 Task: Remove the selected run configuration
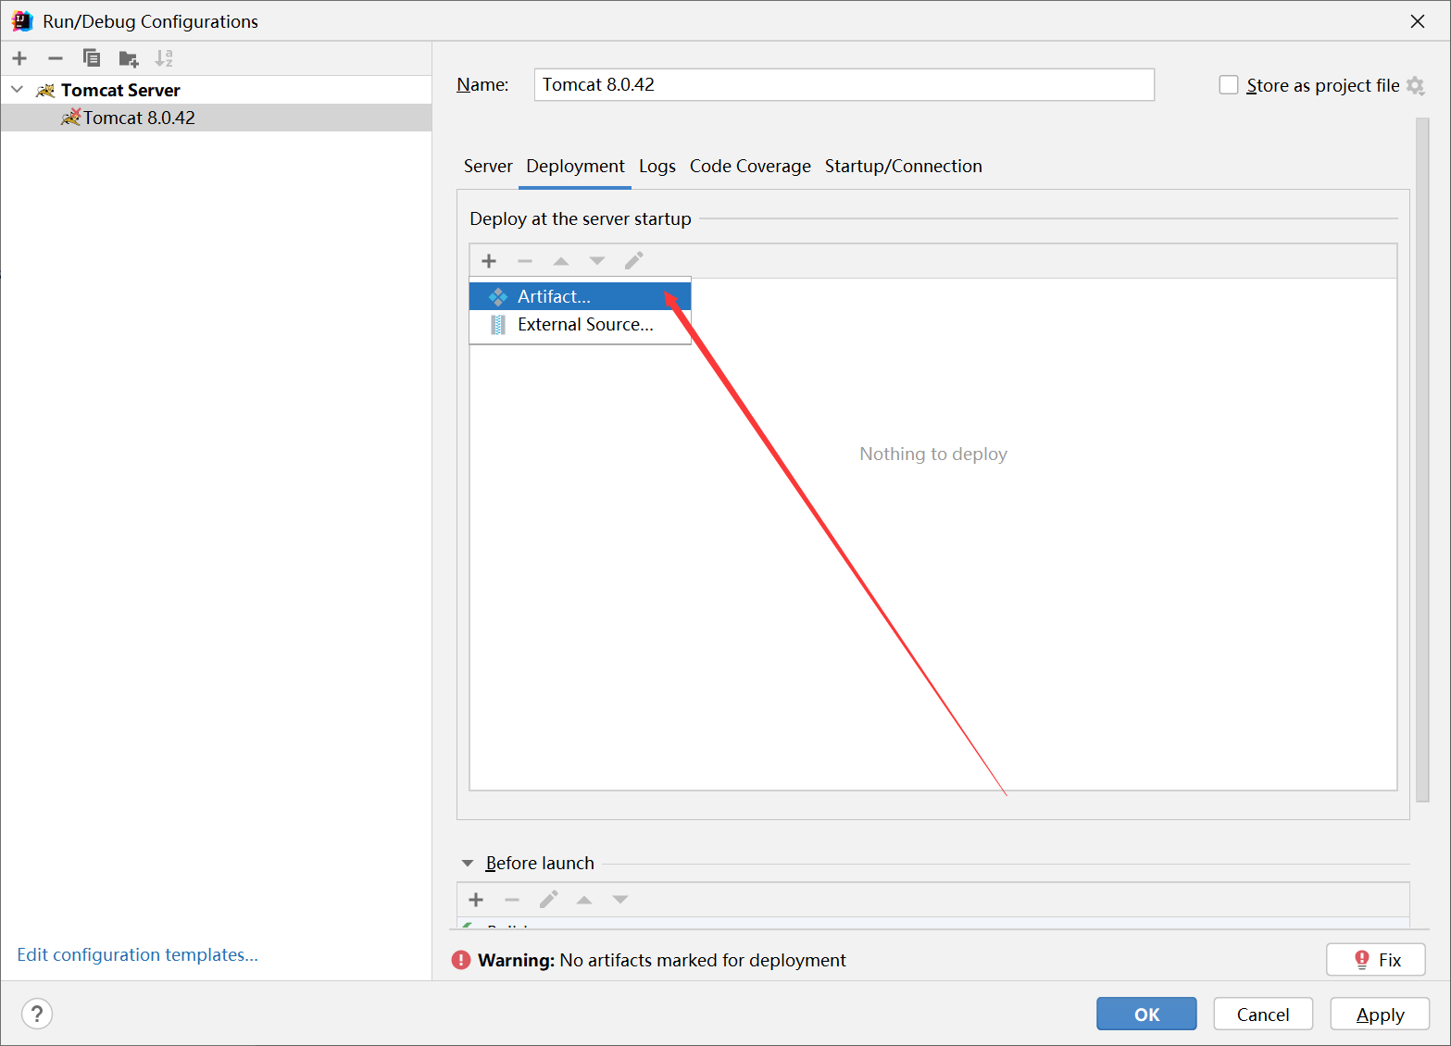(x=56, y=58)
